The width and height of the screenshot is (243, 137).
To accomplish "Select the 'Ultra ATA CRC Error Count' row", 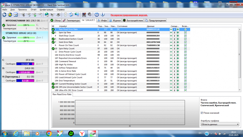I will point(121,90).
